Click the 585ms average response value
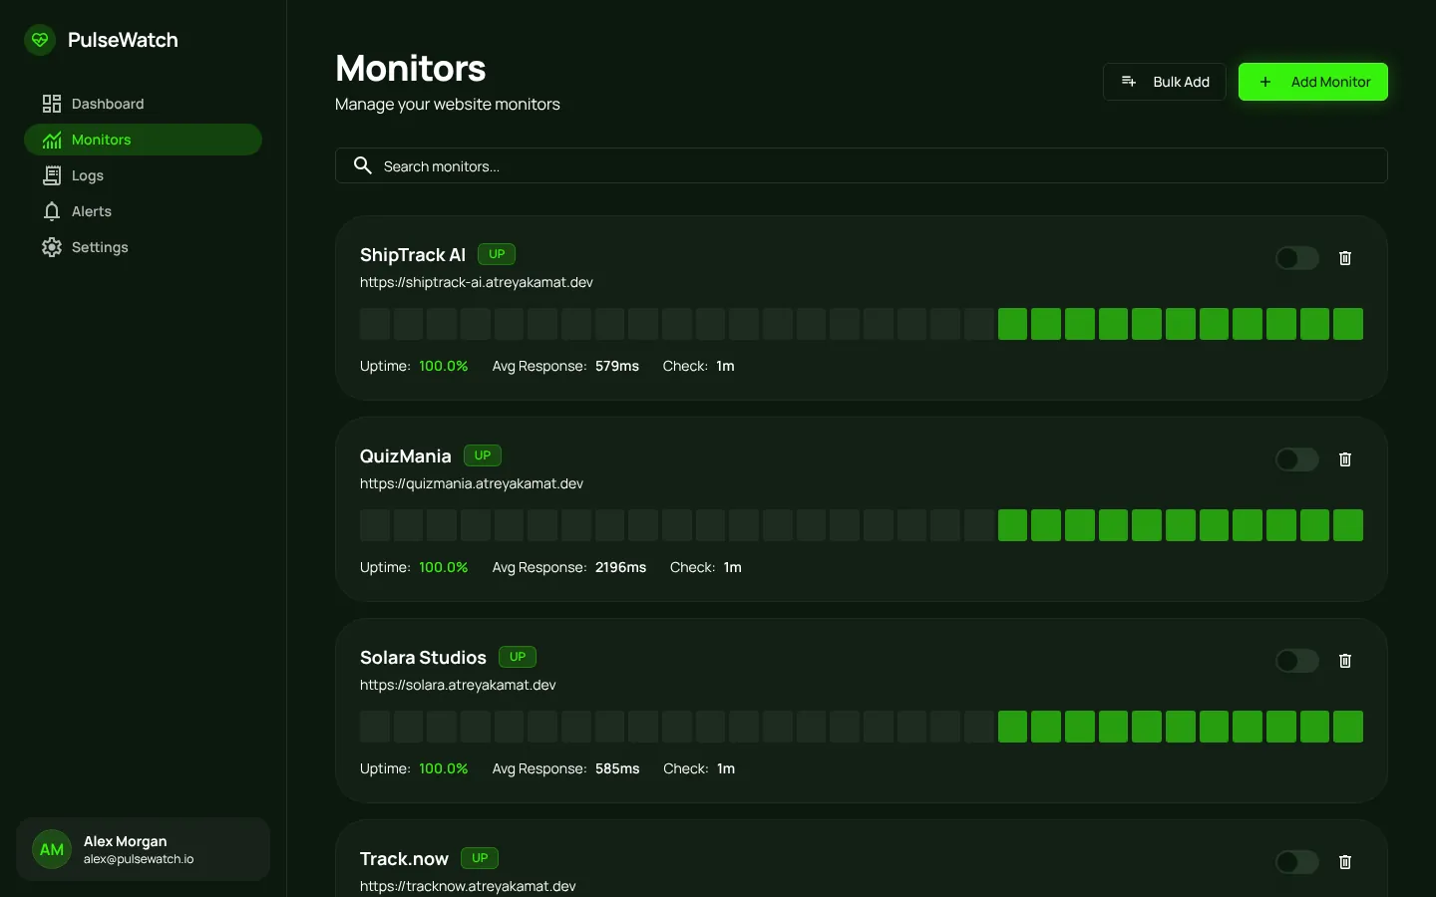This screenshot has width=1436, height=897. [x=617, y=768]
